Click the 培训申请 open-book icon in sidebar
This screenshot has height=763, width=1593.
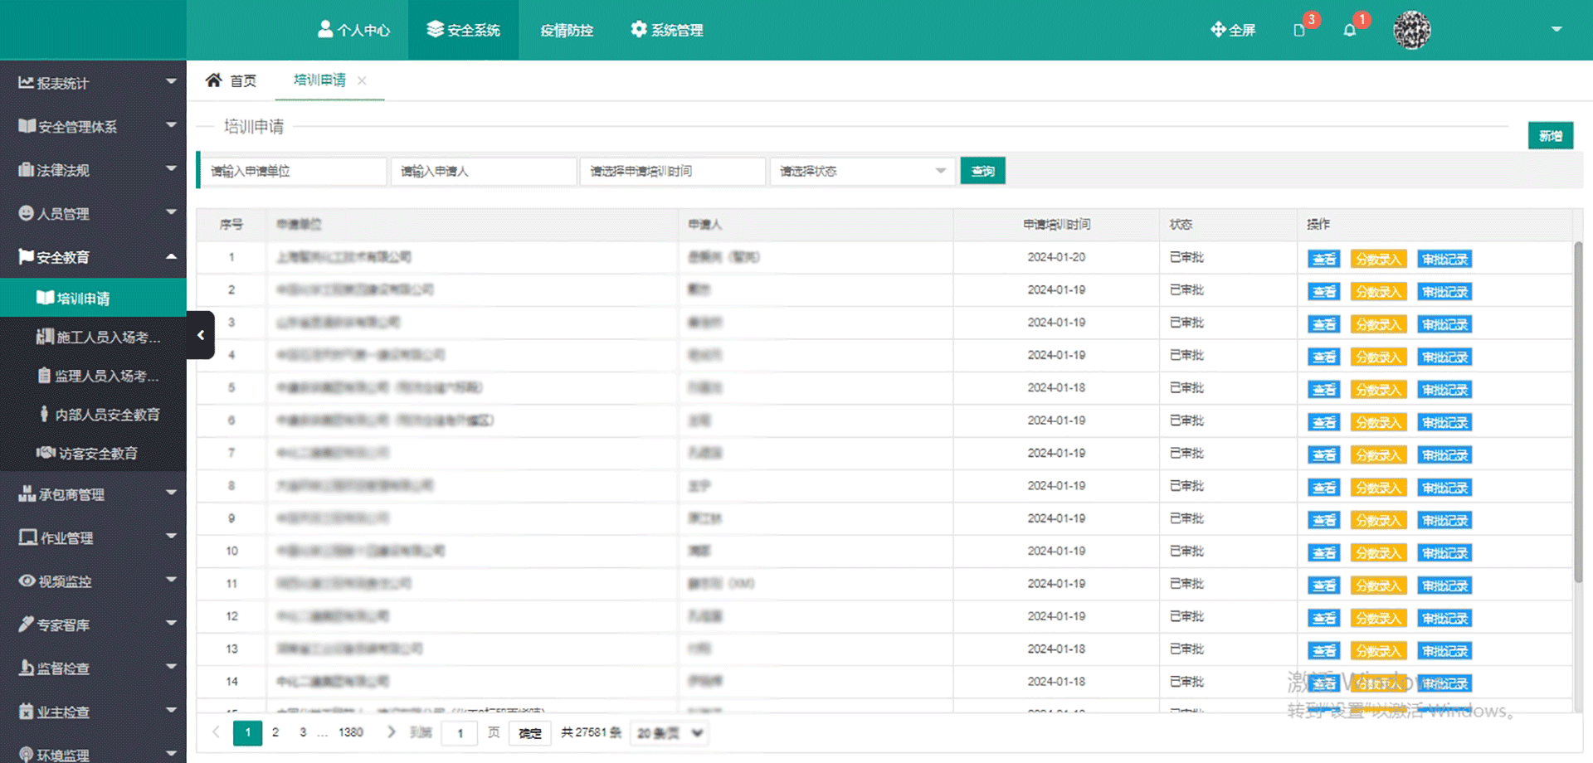pos(46,298)
